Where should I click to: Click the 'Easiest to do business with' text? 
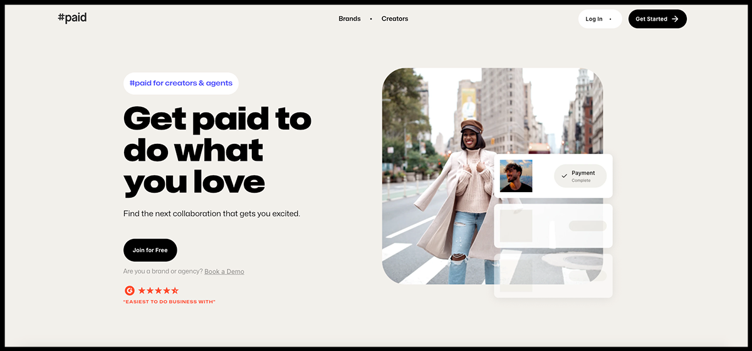pyautogui.click(x=169, y=302)
